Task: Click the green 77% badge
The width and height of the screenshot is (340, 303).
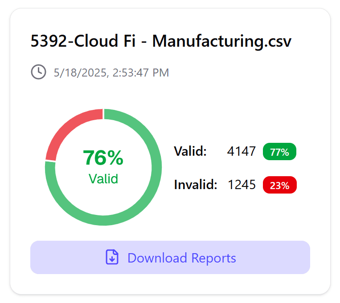Action: click(279, 152)
